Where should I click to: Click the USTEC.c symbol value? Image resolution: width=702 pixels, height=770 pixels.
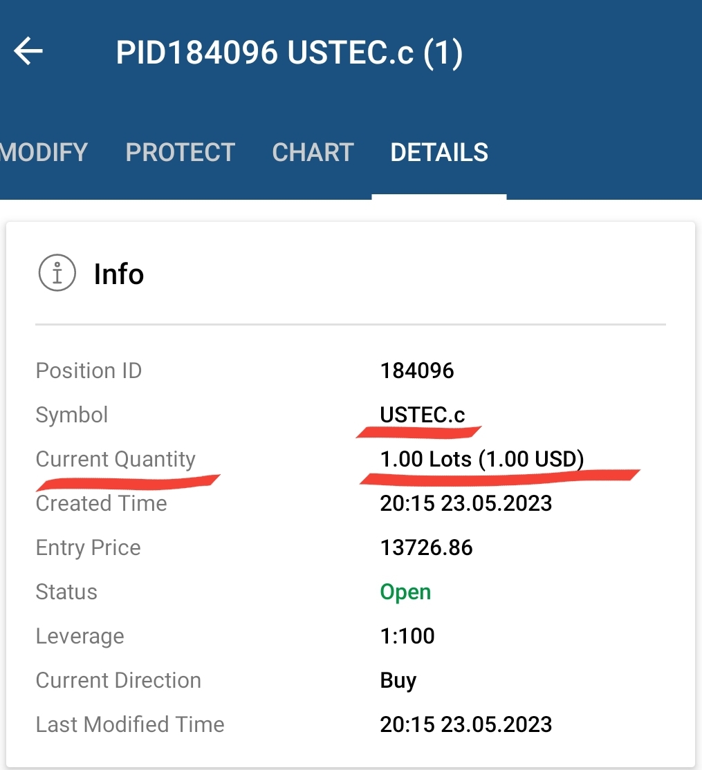point(423,415)
